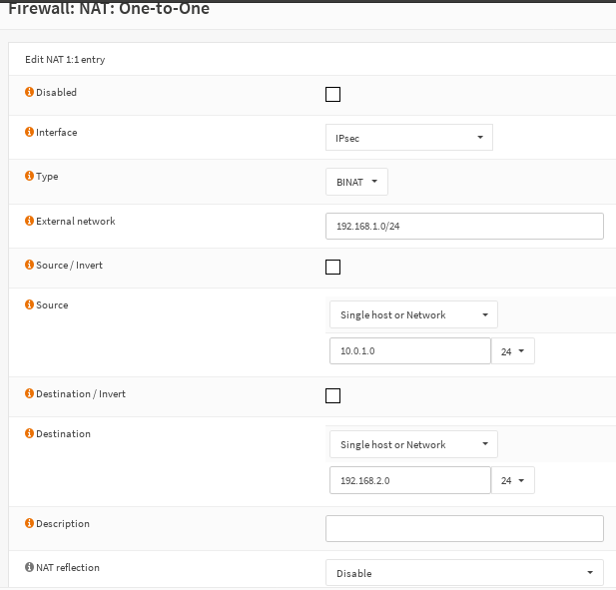Click info icon beside Source / Invert
The width and height of the screenshot is (616, 590).
pos(29,266)
